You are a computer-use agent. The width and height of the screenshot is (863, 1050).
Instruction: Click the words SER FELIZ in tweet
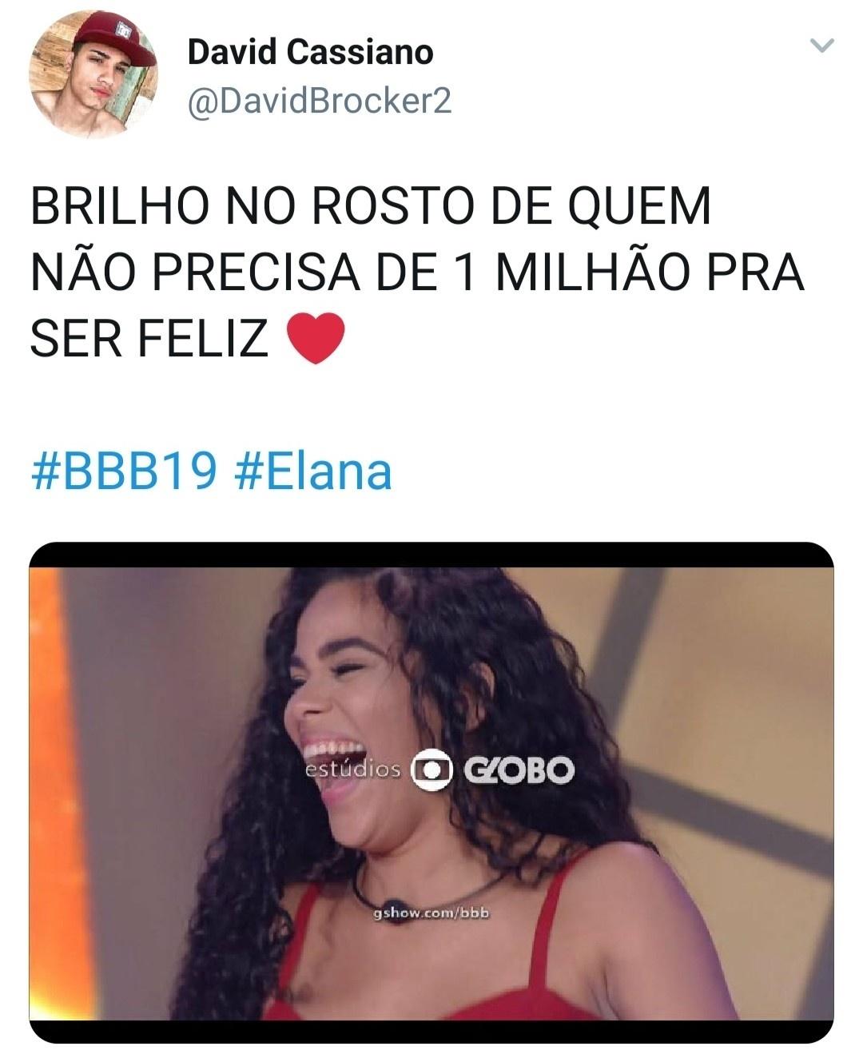149,338
